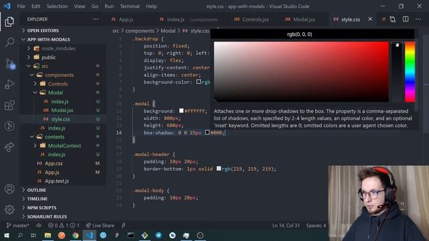Open the Extensions view
Image resolution: width=429 pixels, height=241 pixels.
tap(9, 105)
